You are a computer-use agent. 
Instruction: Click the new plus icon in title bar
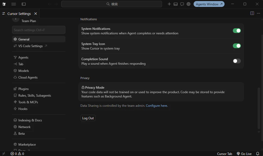[169, 4]
